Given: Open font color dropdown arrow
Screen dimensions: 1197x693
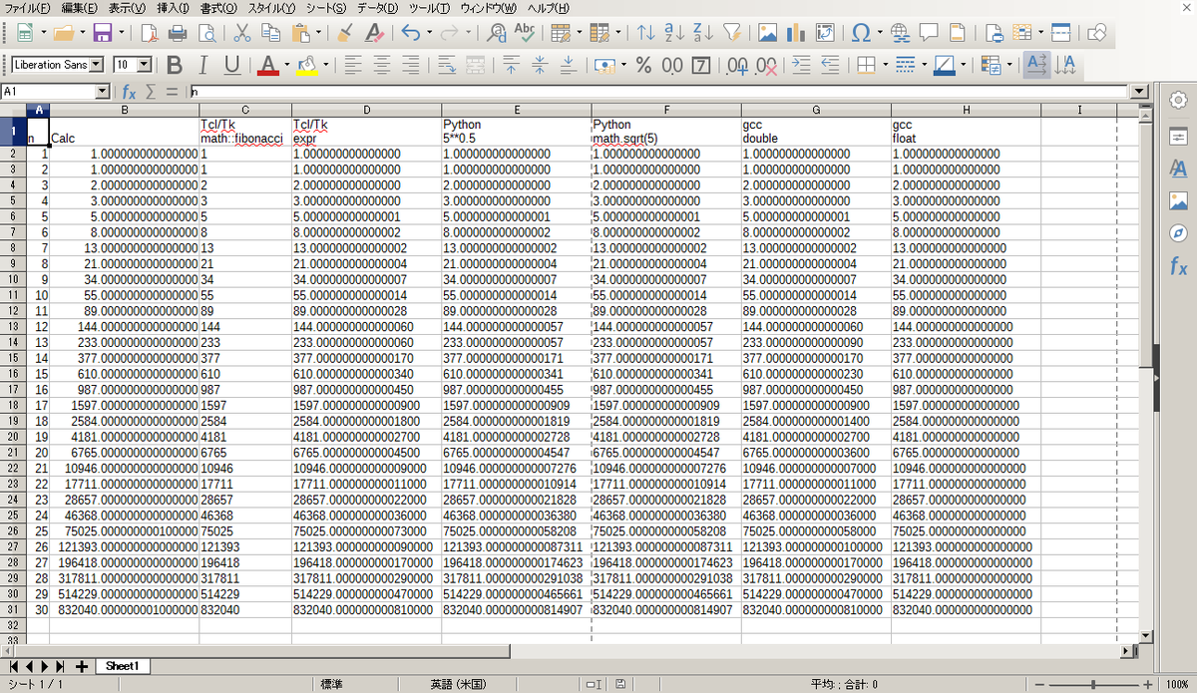Looking at the screenshot, I should point(286,66).
